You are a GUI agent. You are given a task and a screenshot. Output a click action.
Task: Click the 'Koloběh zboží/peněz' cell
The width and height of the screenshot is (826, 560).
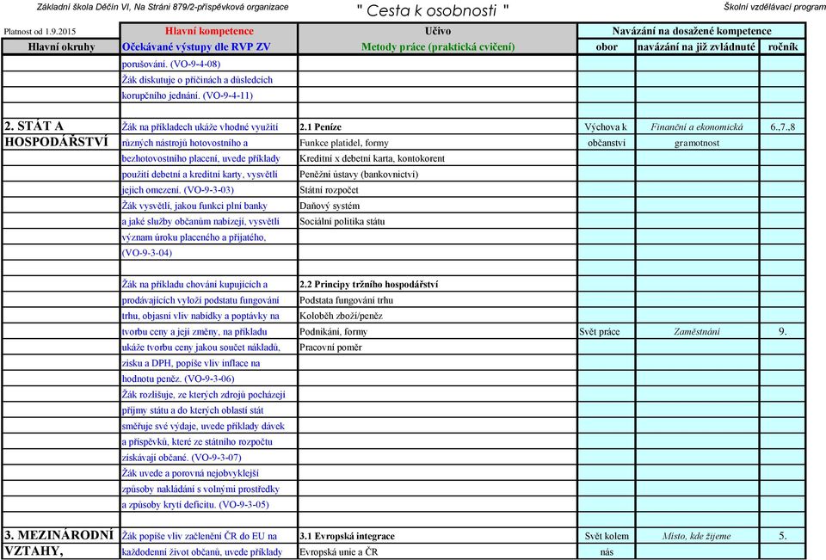tap(438, 316)
